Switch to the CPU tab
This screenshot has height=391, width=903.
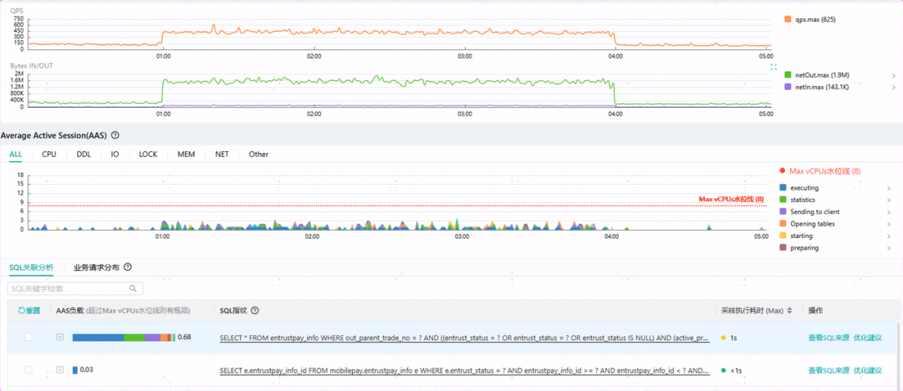49,155
